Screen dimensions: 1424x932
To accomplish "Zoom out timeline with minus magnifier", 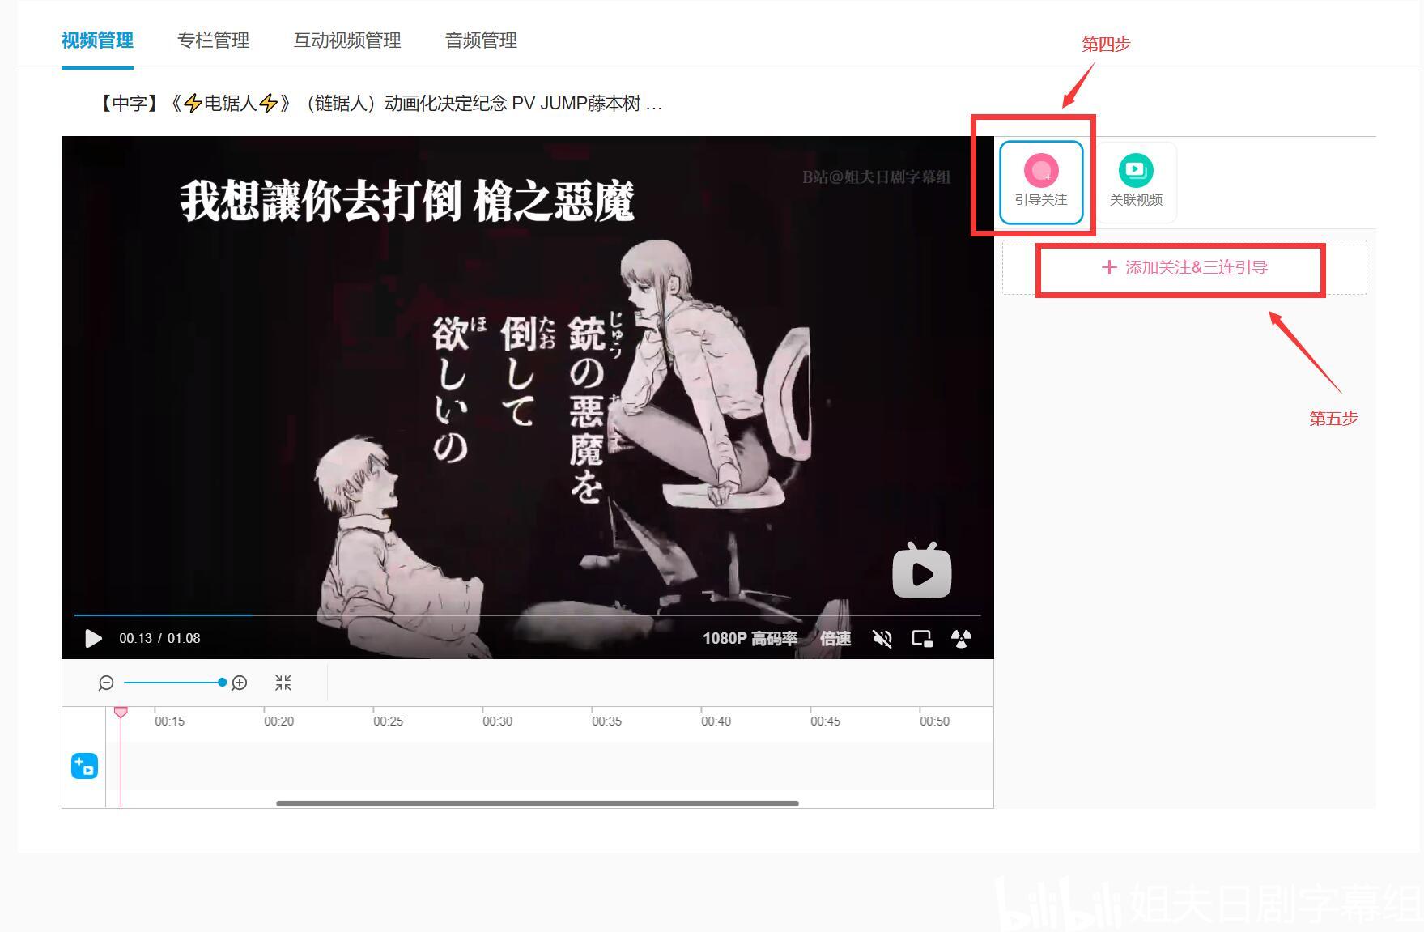I will click(x=106, y=683).
